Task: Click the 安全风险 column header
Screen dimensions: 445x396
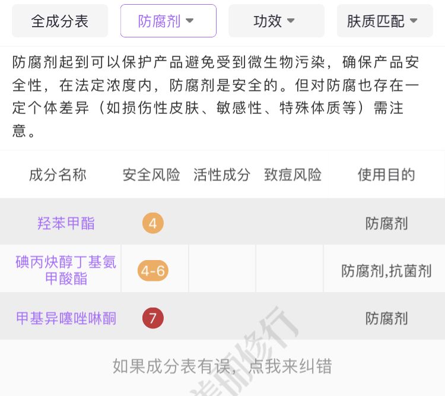Action: 151,175
